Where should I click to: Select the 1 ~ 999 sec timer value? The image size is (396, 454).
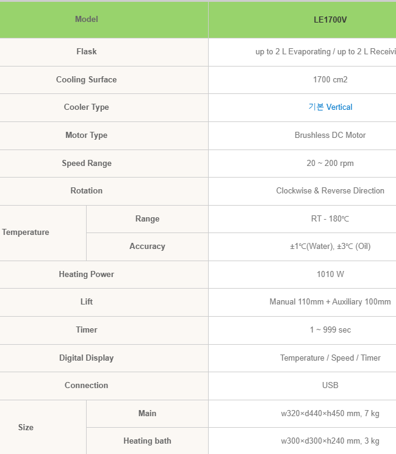pyautogui.click(x=330, y=330)
